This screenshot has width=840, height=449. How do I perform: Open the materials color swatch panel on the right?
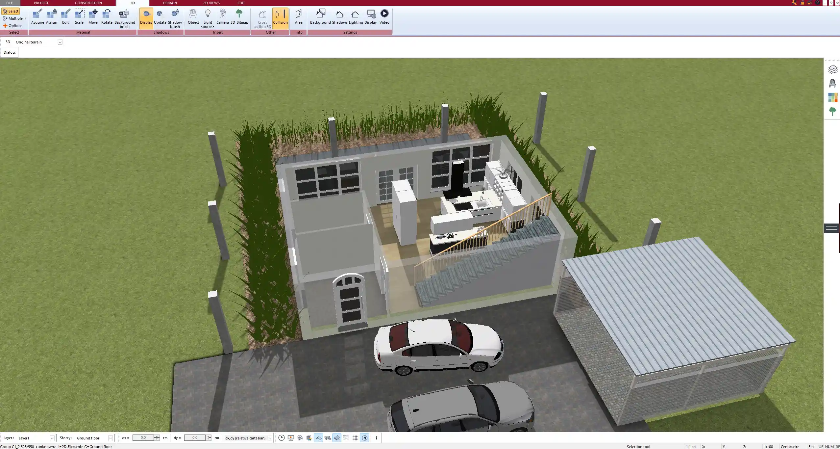pyautogui.click(x=832, y=97)
